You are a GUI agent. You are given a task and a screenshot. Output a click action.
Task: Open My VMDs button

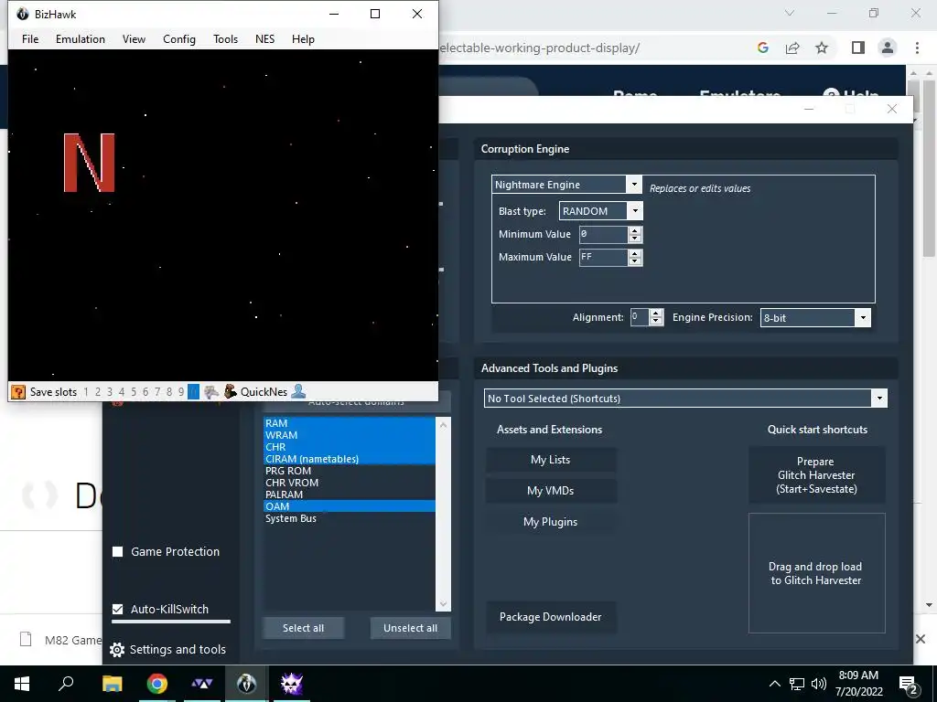tap(550, 491)
